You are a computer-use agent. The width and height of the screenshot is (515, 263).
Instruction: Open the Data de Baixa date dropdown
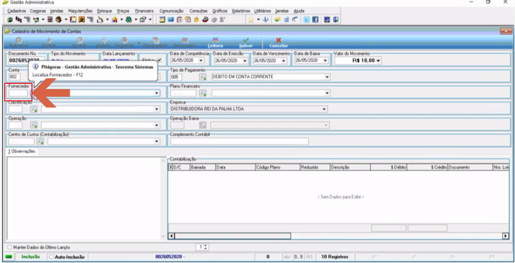325,60
